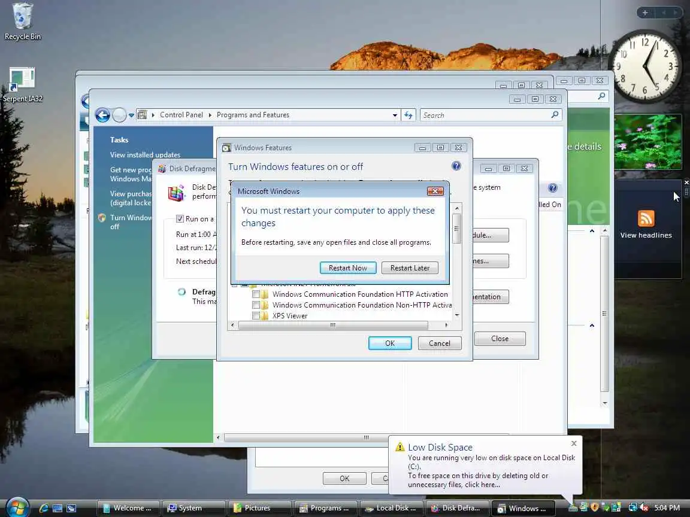Open View installed updates task

[x=145, y=155]
